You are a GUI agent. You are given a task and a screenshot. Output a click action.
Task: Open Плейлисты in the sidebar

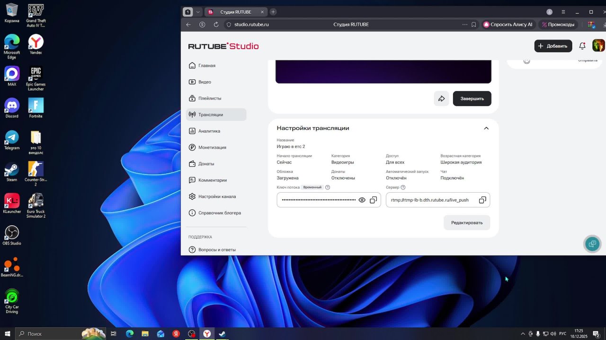(x=216, y=98)
